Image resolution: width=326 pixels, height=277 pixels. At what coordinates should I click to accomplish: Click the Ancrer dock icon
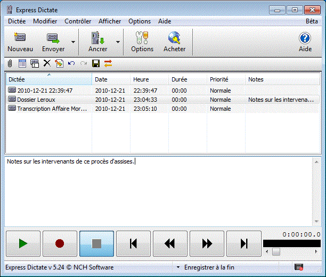(97, 42)
